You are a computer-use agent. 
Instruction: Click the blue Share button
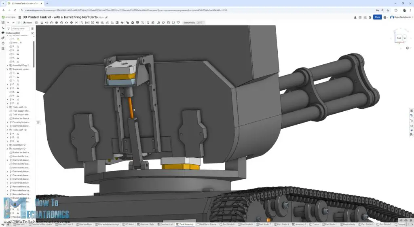(x=377, y=17)
